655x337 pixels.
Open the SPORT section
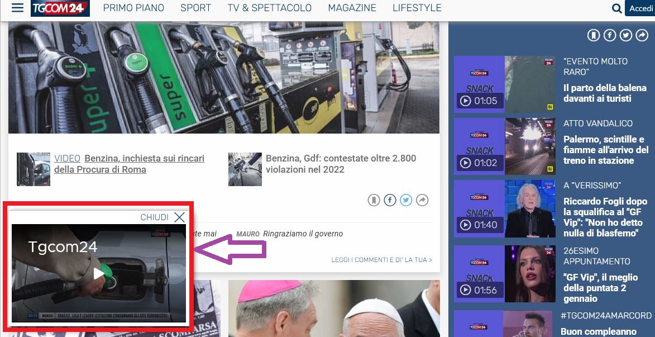click(195, 8)
